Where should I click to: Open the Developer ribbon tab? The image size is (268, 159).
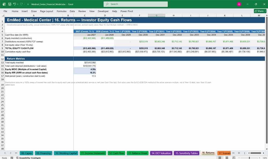pos(103,11)
